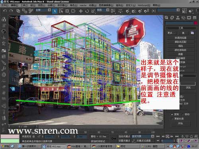Image resolution: width=199 pixels, height=149 pixels.
Task: Click the pink MAXScript listener box
Action: (x=10, y=137)
